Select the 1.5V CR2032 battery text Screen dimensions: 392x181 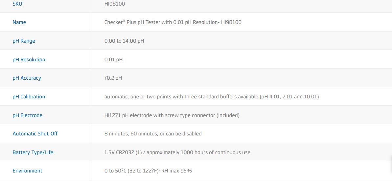(x=177, y=152)
